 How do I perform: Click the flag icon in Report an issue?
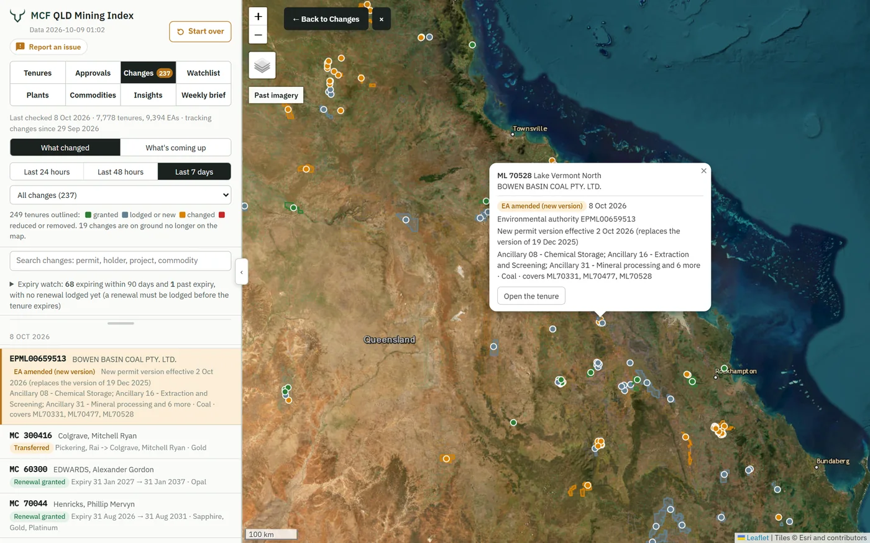point(20,47)
